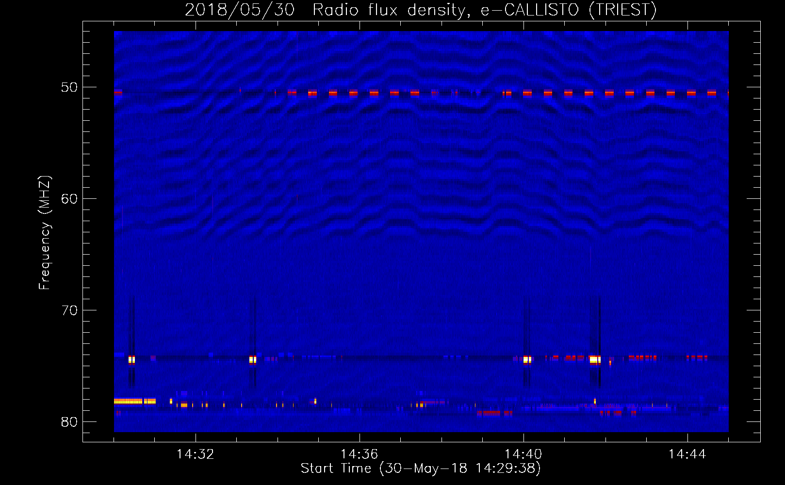Click the 14:36 time tick label
This screenshot has width=785, height=485.
coord(360,454)
